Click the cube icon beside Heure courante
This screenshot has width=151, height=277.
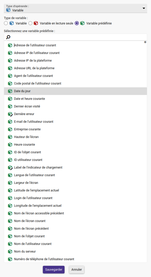(10, 145)
